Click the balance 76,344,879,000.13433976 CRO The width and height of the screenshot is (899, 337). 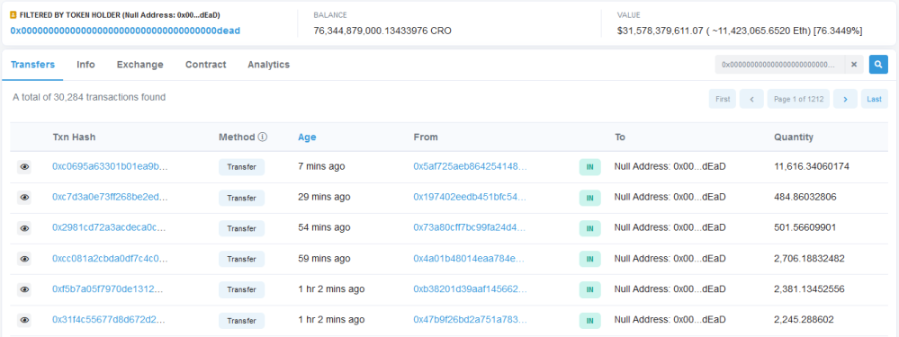382,31
